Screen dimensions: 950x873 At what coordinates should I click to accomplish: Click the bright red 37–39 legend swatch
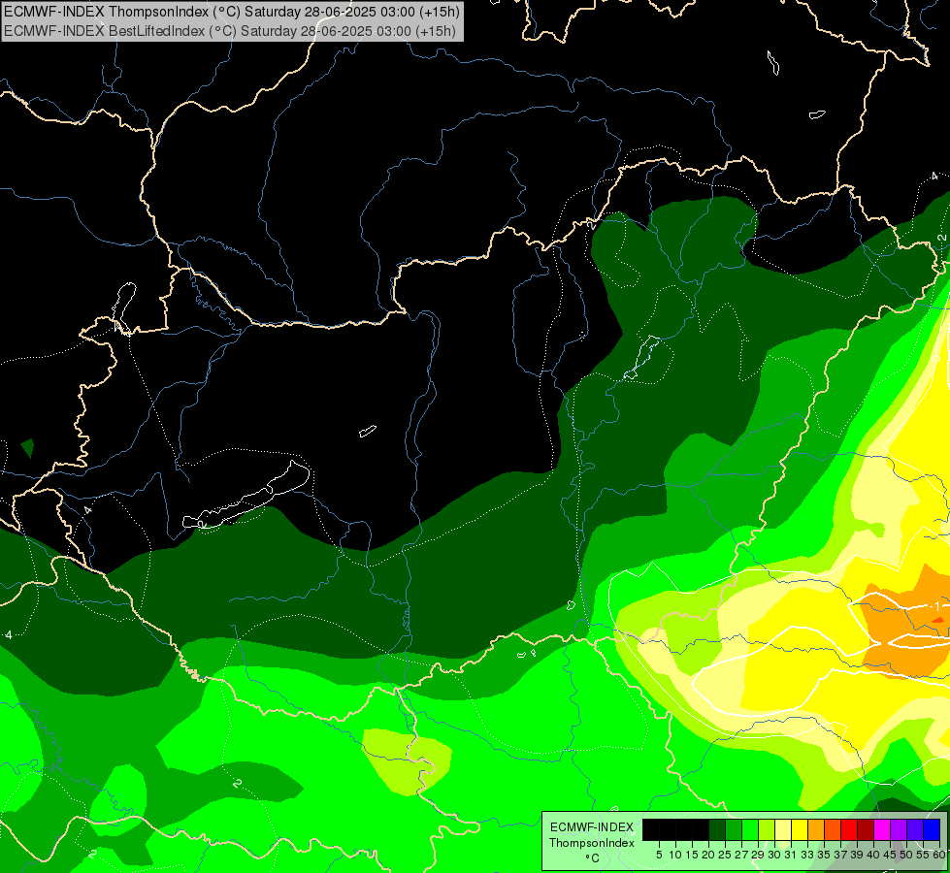(x=849, y=829)
